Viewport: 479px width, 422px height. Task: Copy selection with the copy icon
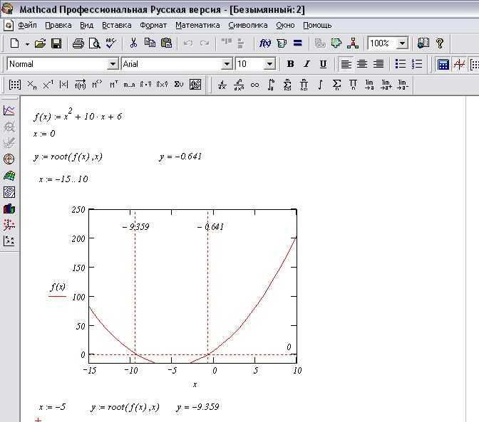point(150,43)
